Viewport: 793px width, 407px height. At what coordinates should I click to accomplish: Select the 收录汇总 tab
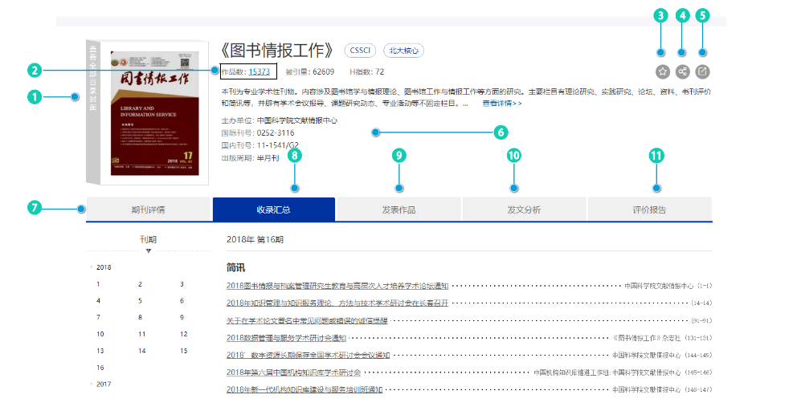point(273,210)
